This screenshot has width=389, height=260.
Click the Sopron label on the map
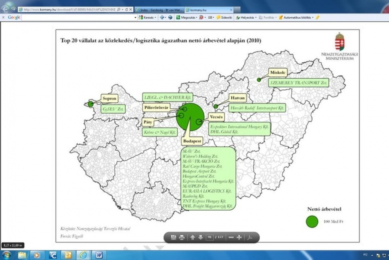(110, 98)
